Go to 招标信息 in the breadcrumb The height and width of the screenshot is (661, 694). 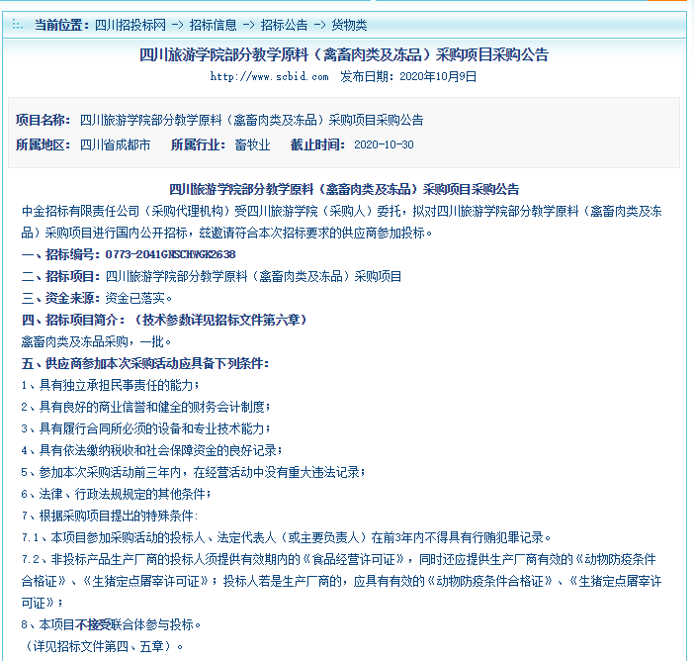pos(213,26)
